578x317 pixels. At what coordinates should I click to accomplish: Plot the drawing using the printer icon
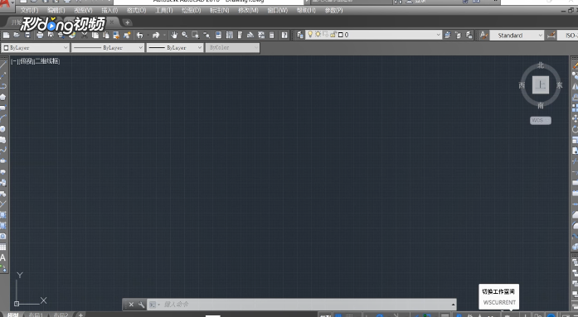tap(40, 35)
